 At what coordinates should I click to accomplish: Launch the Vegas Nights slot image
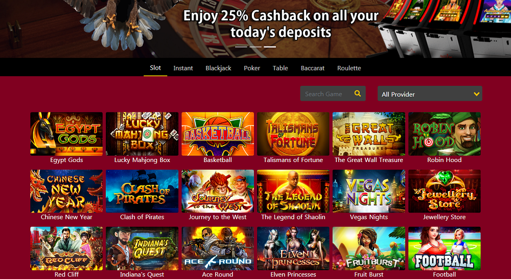(x=369, y=191)
